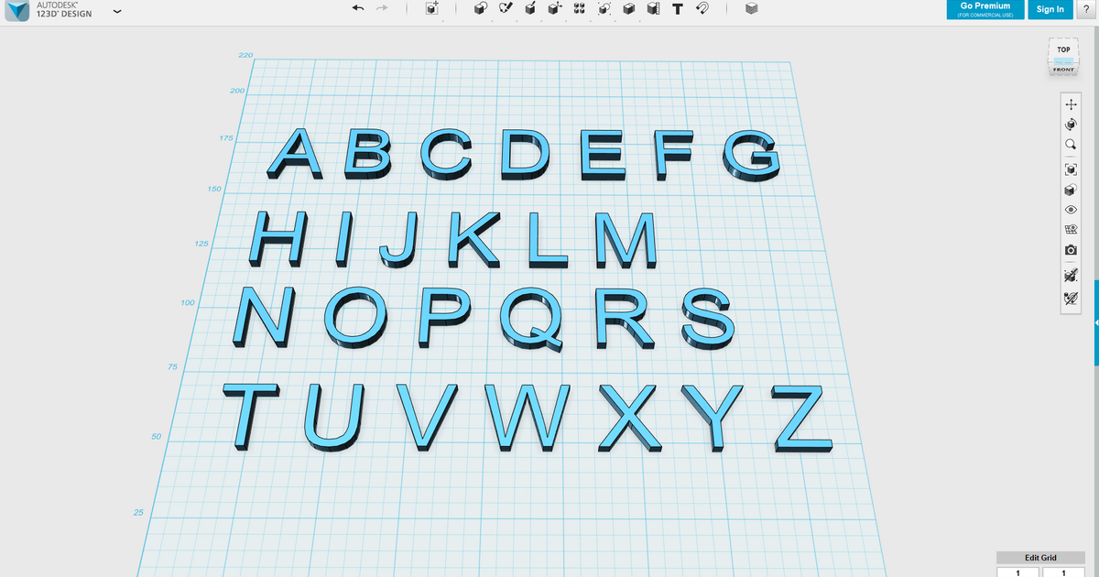The height and width of the screenshot is (577, 1099).
Task: Click the camera screenshot icon in the sidebar
Action: [x=1071, y=248]
